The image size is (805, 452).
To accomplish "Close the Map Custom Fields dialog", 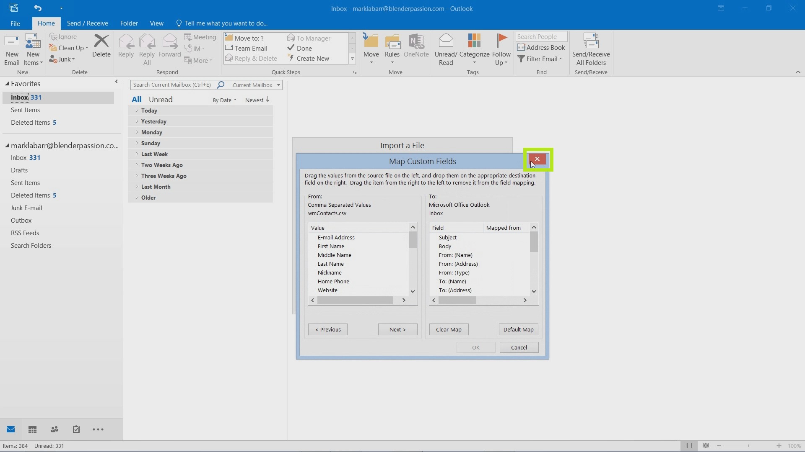I will tap(537, 159).
